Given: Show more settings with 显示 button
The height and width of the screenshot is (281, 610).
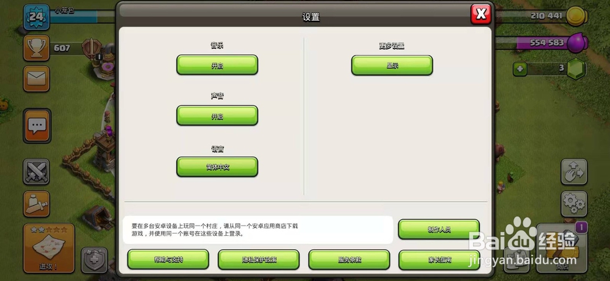Looking at the screenshot, I should point(392,65).
